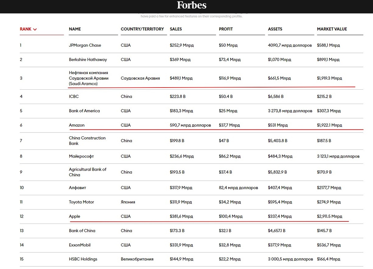Screen dimensions: 373x269
Task: Sort by COUNTRY/TERRITORY column header
Action: click(x=142, y=29)
